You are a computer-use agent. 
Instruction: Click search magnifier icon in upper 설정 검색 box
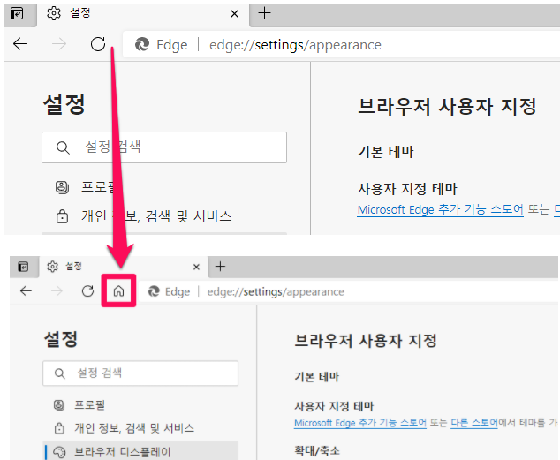[x=63, y=147]
